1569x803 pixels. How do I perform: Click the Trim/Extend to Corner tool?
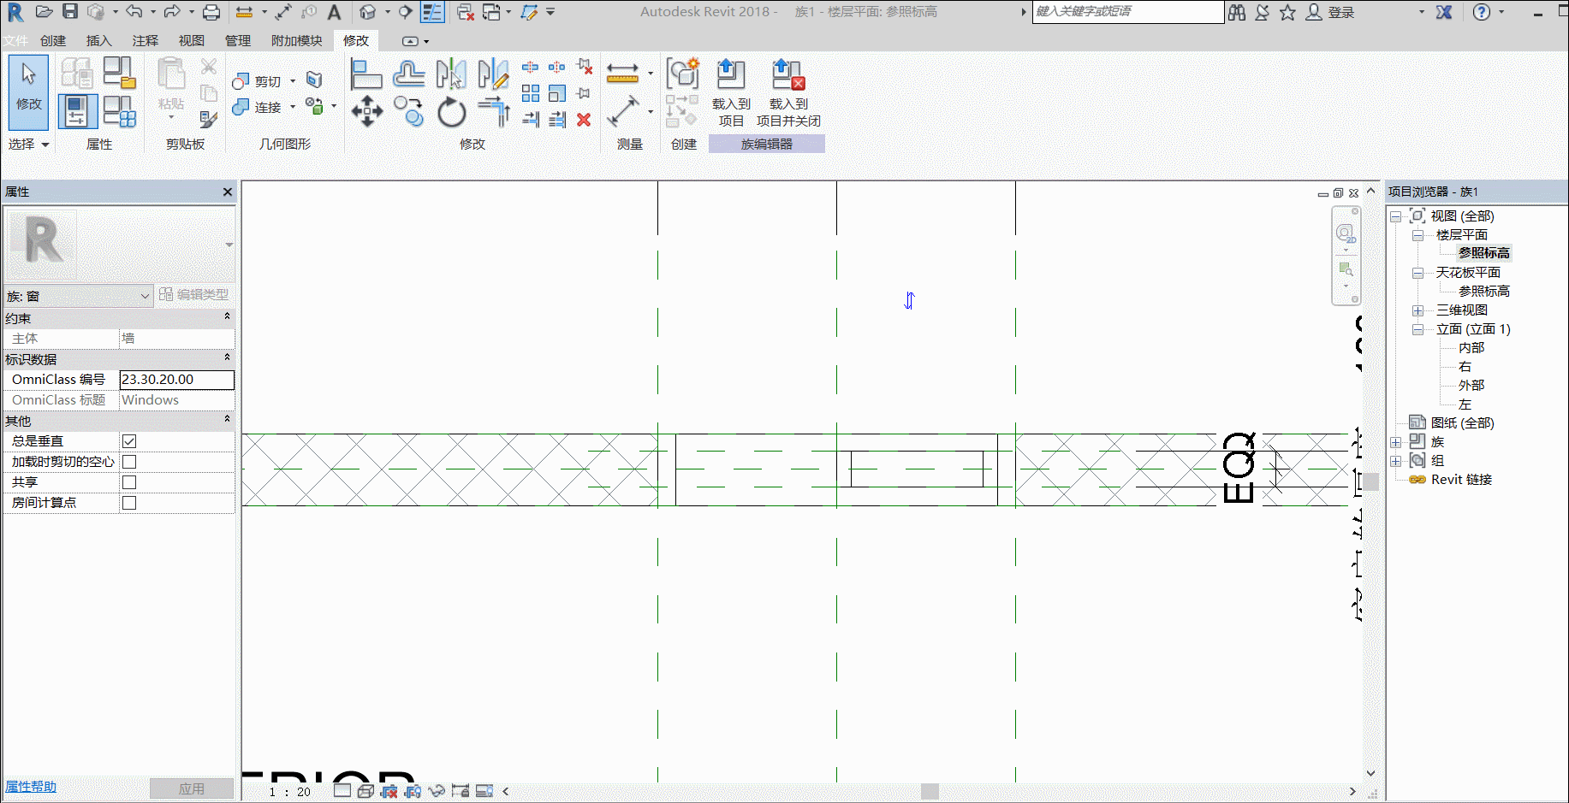(494, 111)
